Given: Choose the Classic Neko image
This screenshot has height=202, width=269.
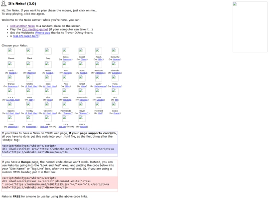Looking at the screenshot, I should [x=11, y=51].
